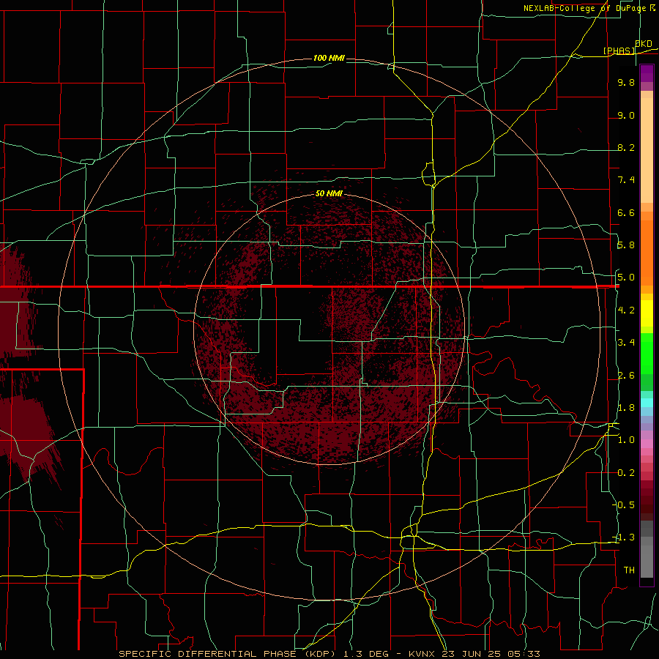This screenshot has height=659, width=659.
Task: Click the 5.0 color scale value
Action: point(626,278)
